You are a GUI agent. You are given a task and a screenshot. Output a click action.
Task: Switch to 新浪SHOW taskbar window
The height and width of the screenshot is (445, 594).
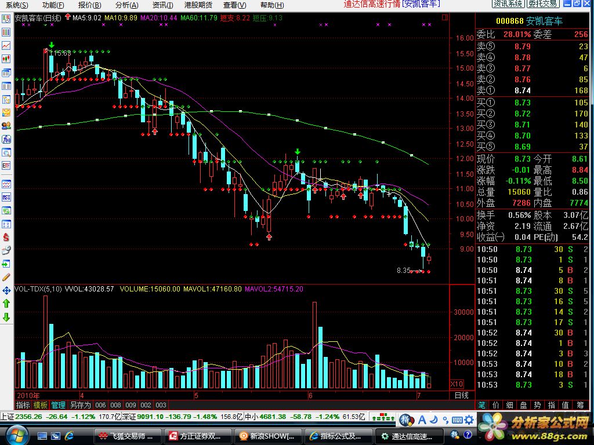pyautogui.click(x=268, y=436)
